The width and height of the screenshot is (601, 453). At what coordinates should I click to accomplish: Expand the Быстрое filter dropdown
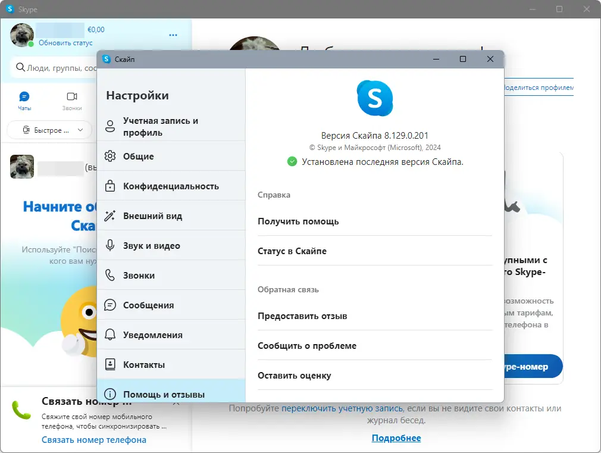49,130
